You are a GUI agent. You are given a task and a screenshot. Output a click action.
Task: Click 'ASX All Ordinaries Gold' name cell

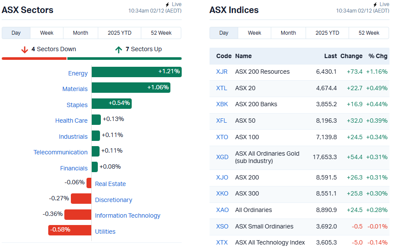pos(267,157)
